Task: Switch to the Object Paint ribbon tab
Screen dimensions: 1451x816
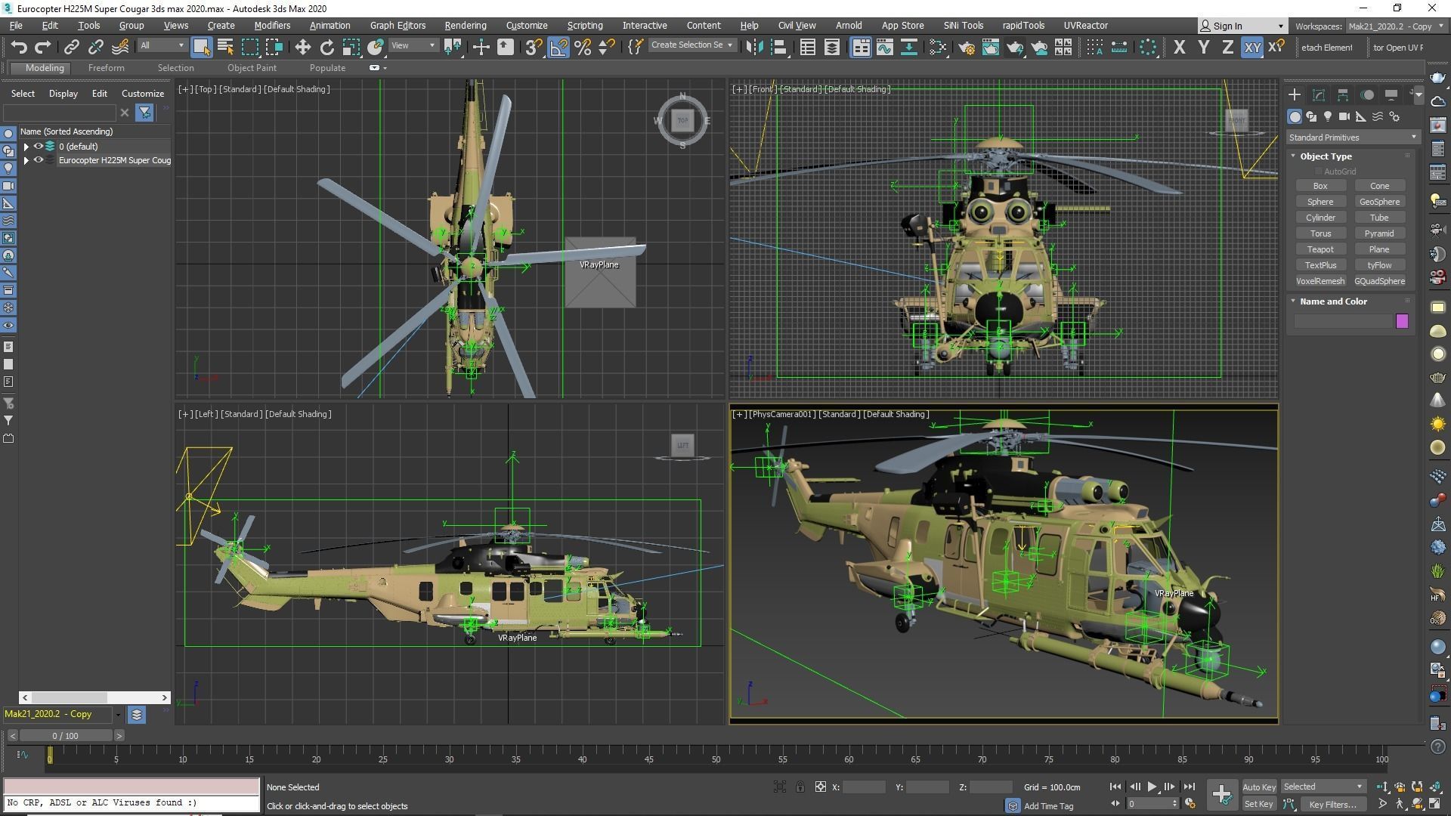Action: coord(252,68)
